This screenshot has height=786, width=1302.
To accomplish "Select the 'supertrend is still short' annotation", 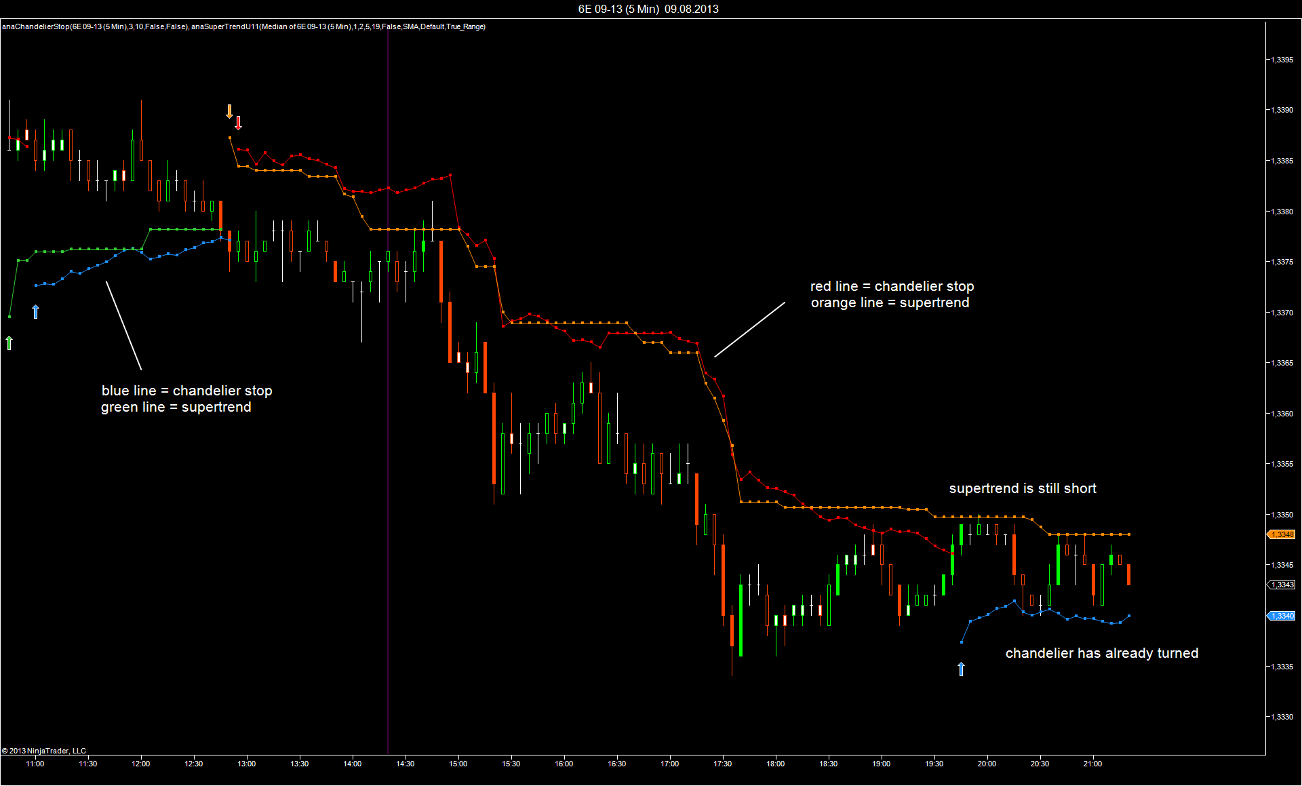I will pyautogui.click(x=1022, y=488).
